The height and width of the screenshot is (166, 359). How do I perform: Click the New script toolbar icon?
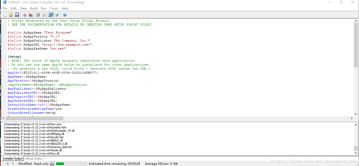coord(5,15)
